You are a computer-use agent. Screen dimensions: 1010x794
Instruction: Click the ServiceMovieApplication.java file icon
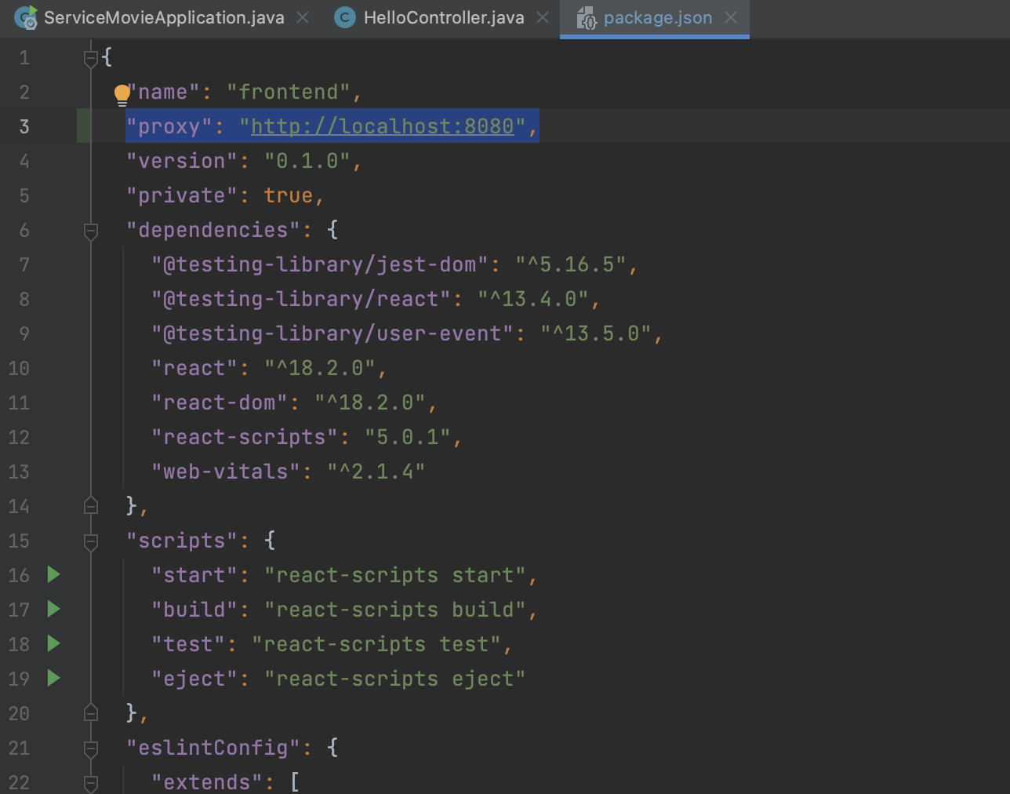pos(26,17)
